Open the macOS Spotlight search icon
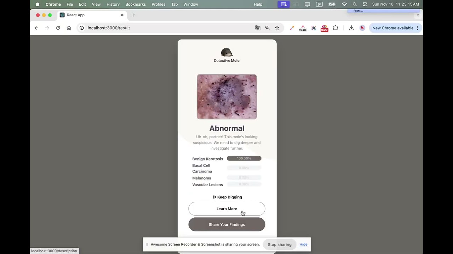This screenshot has width=453, height=254. coord(355,4)
